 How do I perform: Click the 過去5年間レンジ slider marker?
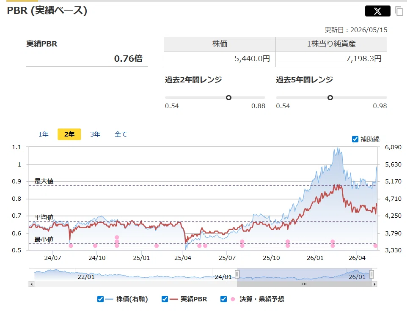coord(330,98)
